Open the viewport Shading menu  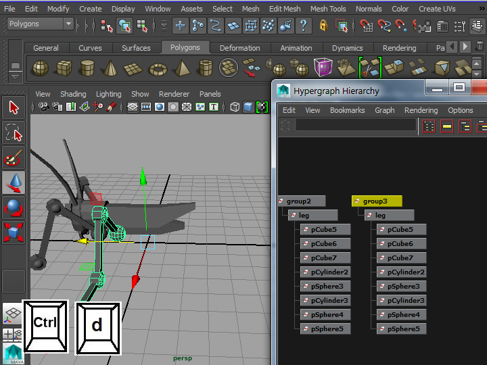pos(73,94)
